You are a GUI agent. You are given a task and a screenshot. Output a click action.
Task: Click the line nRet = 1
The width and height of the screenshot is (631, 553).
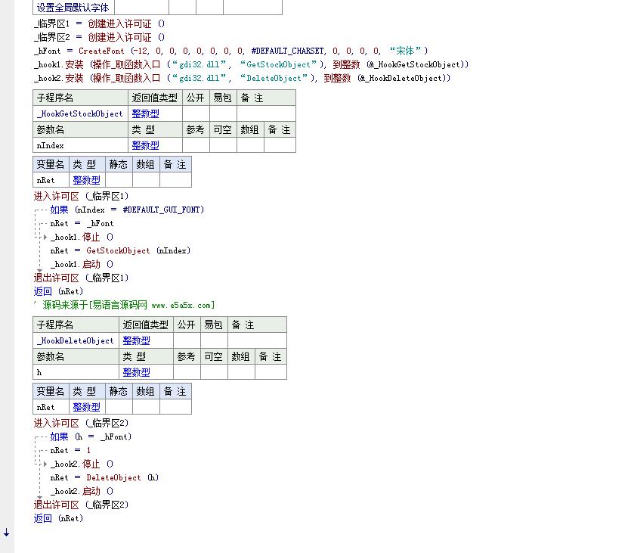click(x=70, y=450)
